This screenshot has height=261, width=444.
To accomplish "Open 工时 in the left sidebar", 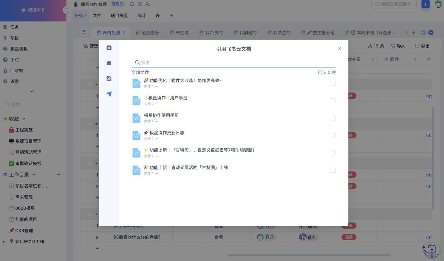I will pos(14,60).
